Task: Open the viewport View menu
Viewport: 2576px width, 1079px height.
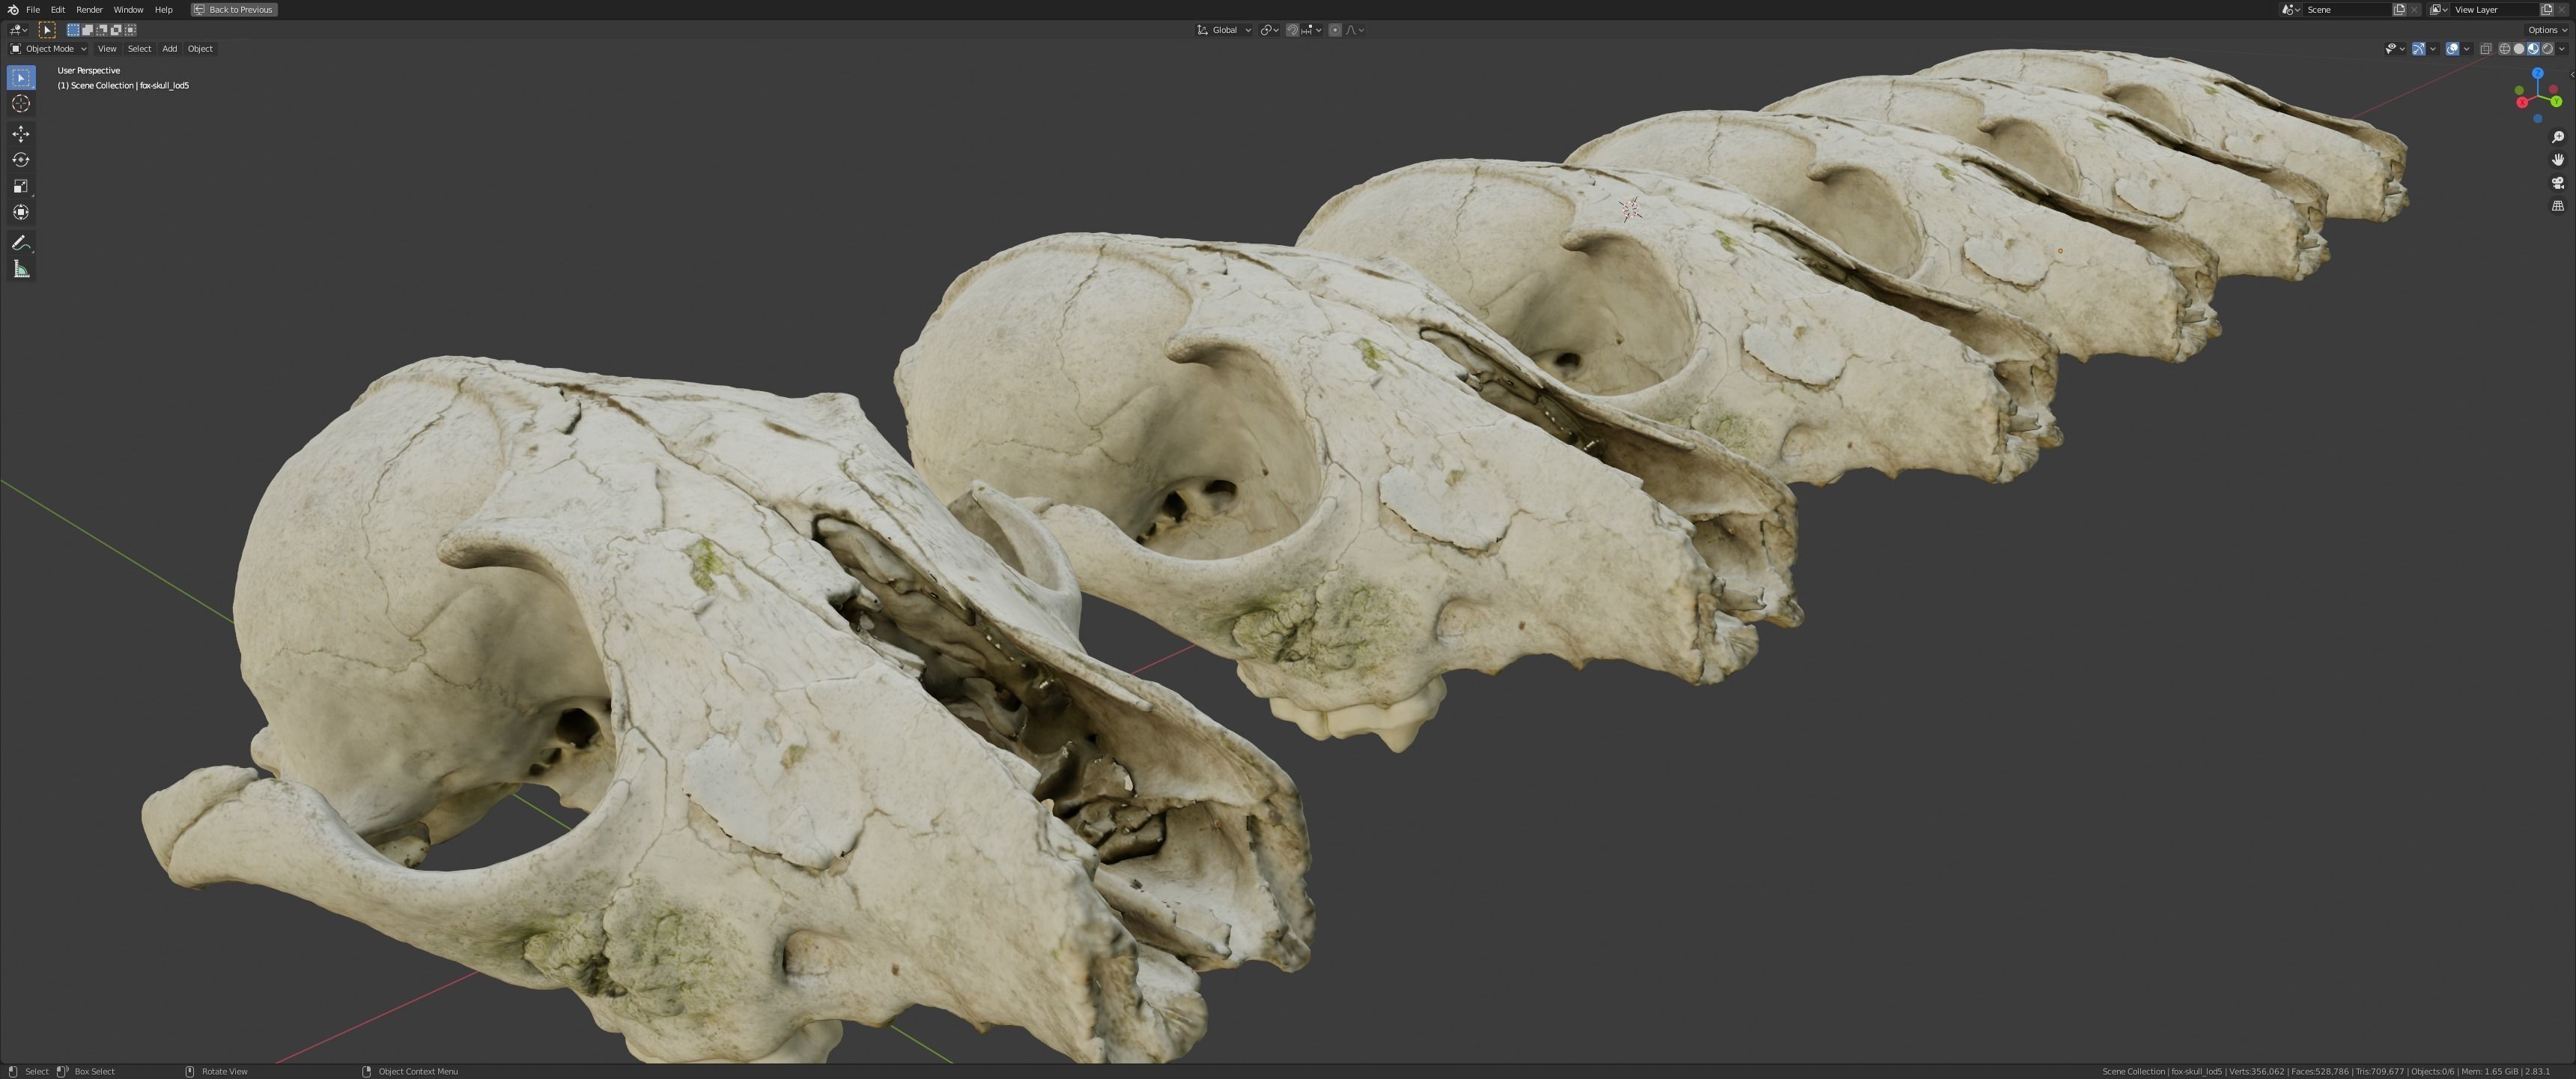Action: tap(107, 48)
